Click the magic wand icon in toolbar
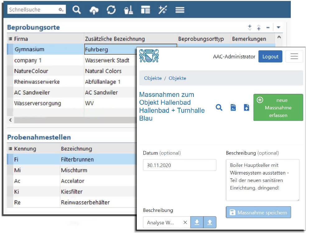Viewport: 311px width, 233px height. click(163, 10)
